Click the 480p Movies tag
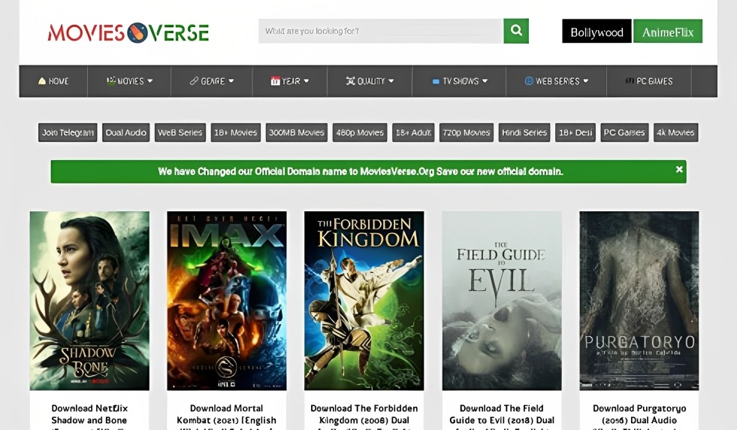The height and width of the screenshot is (430, 737). [x=360, y=132]
